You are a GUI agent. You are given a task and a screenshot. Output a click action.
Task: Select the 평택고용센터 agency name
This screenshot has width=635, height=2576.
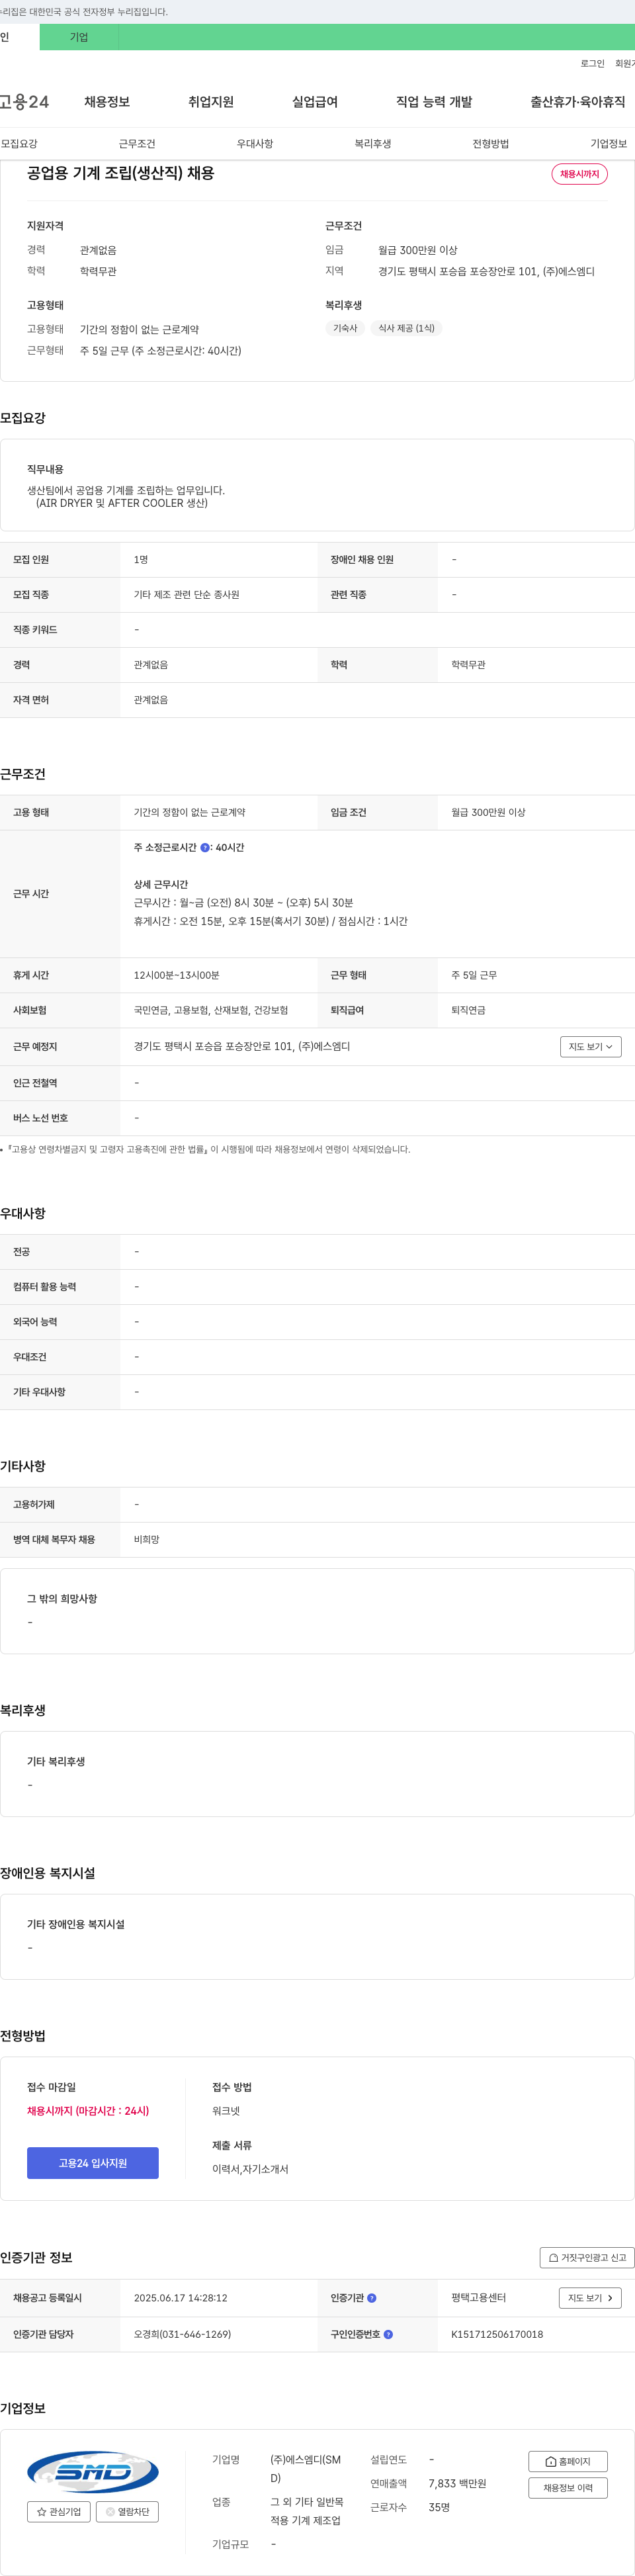point(478,2298)
